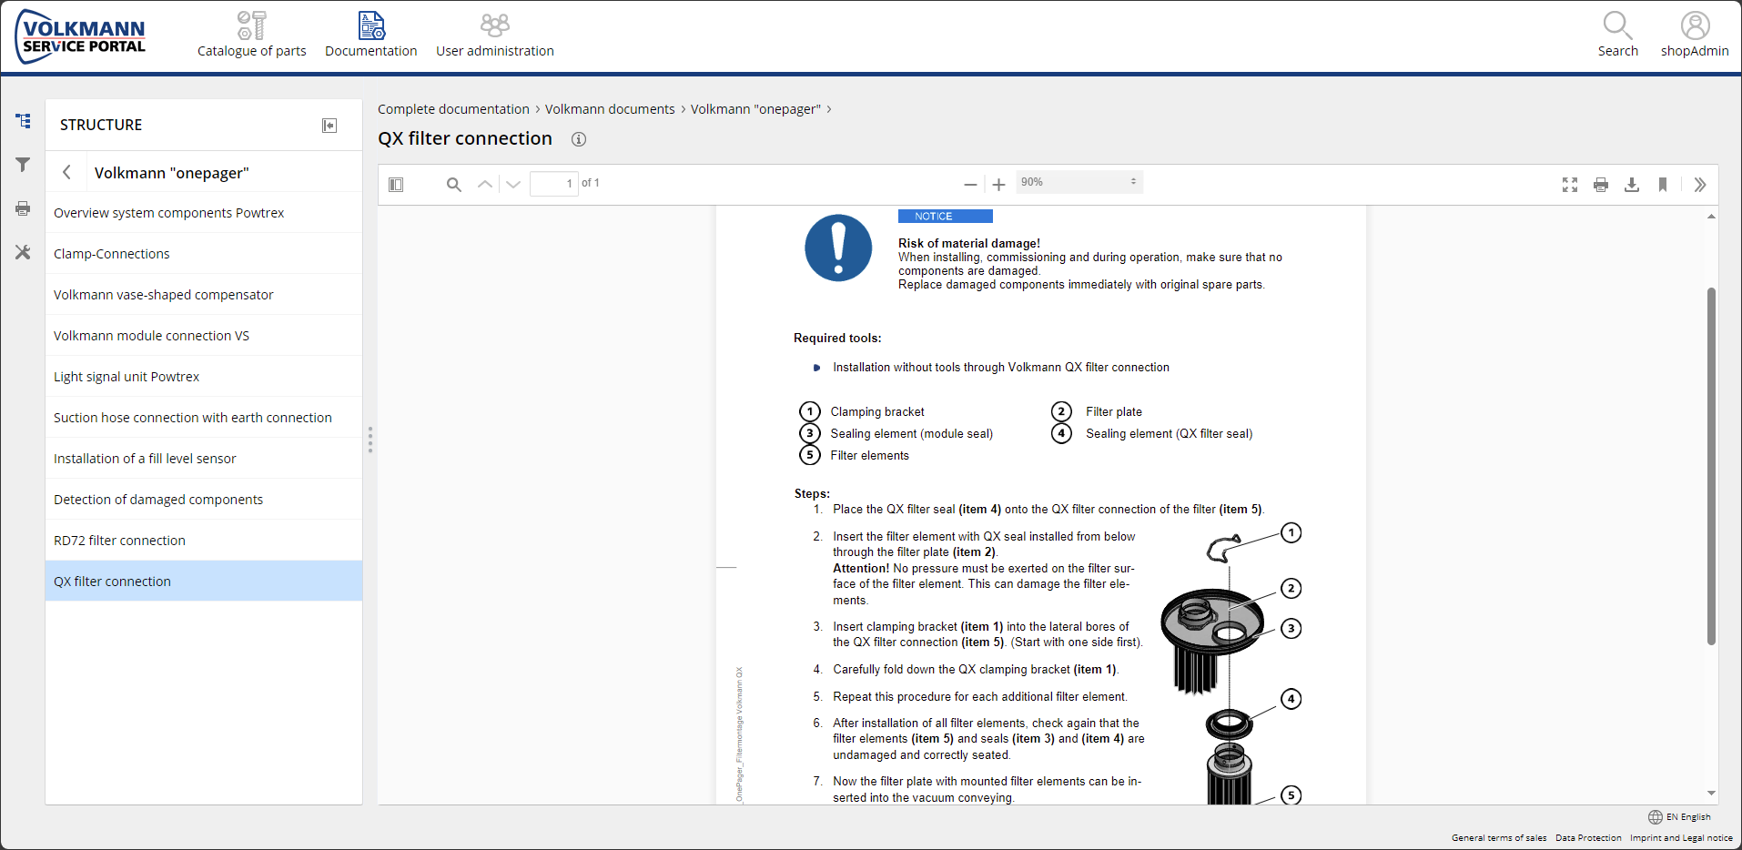Screen dimensions: 1742x850
Task: Open the filter icon in left sidebar
Action: [23, 165]
